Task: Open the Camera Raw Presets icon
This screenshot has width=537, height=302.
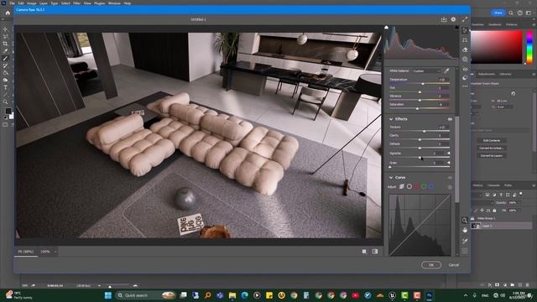Action: pyautogui.click(x=465, y=78)
